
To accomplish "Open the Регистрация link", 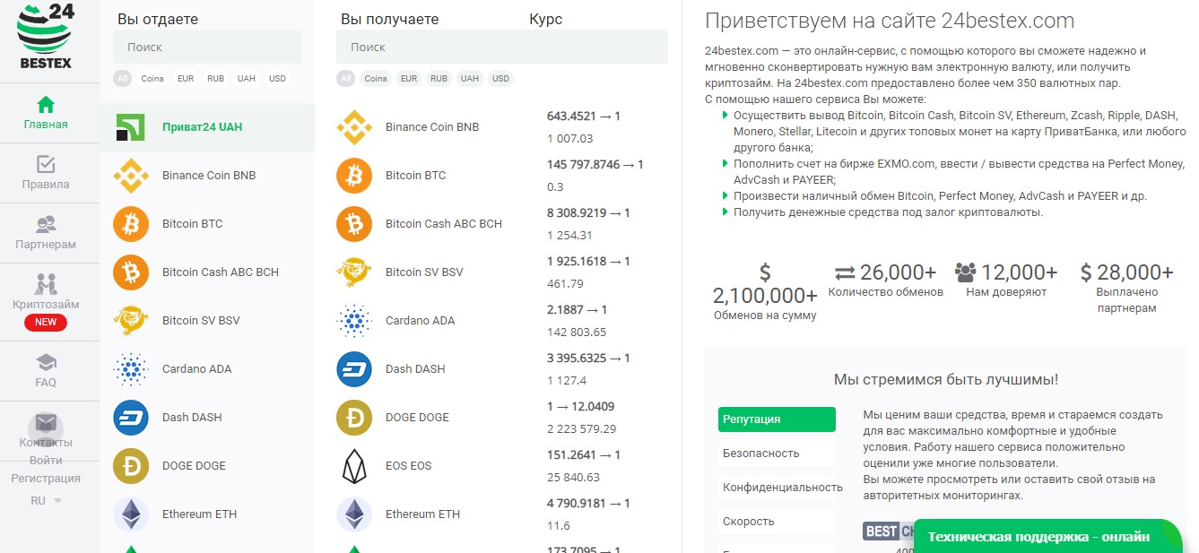I will pyautogui.click(x=46, y=479).
